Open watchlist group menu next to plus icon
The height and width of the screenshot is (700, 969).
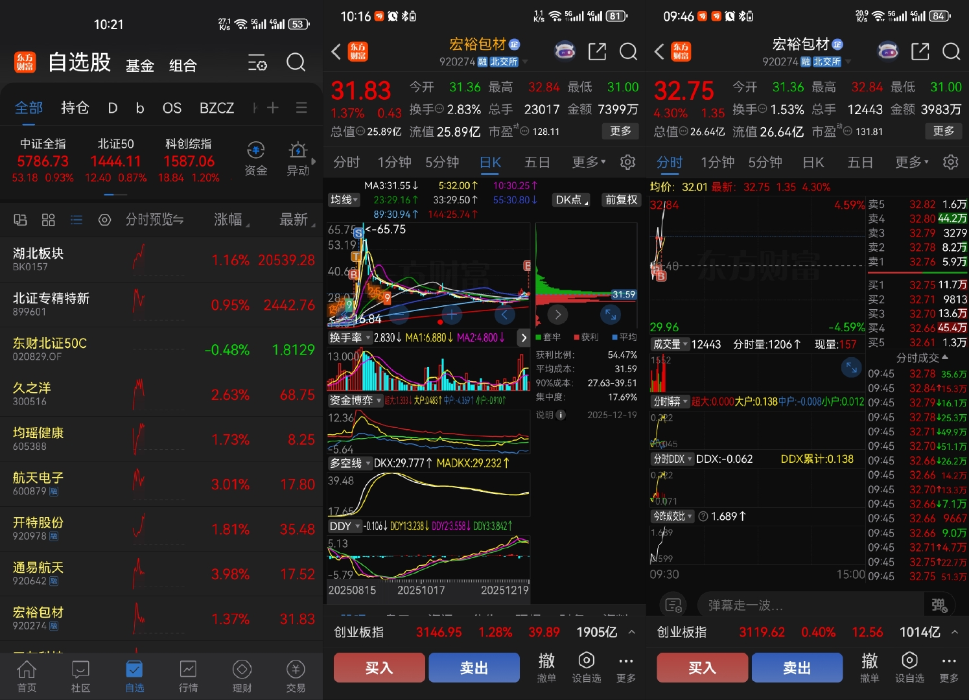pos(301,108)
